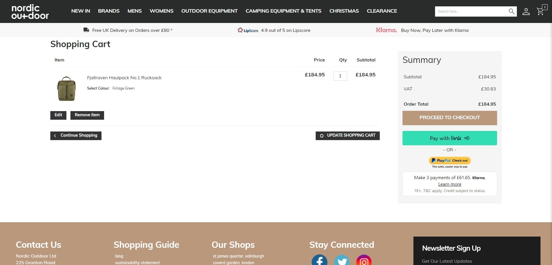Focus the search input field
552x265 pixels.
click(x=471, y=11)
